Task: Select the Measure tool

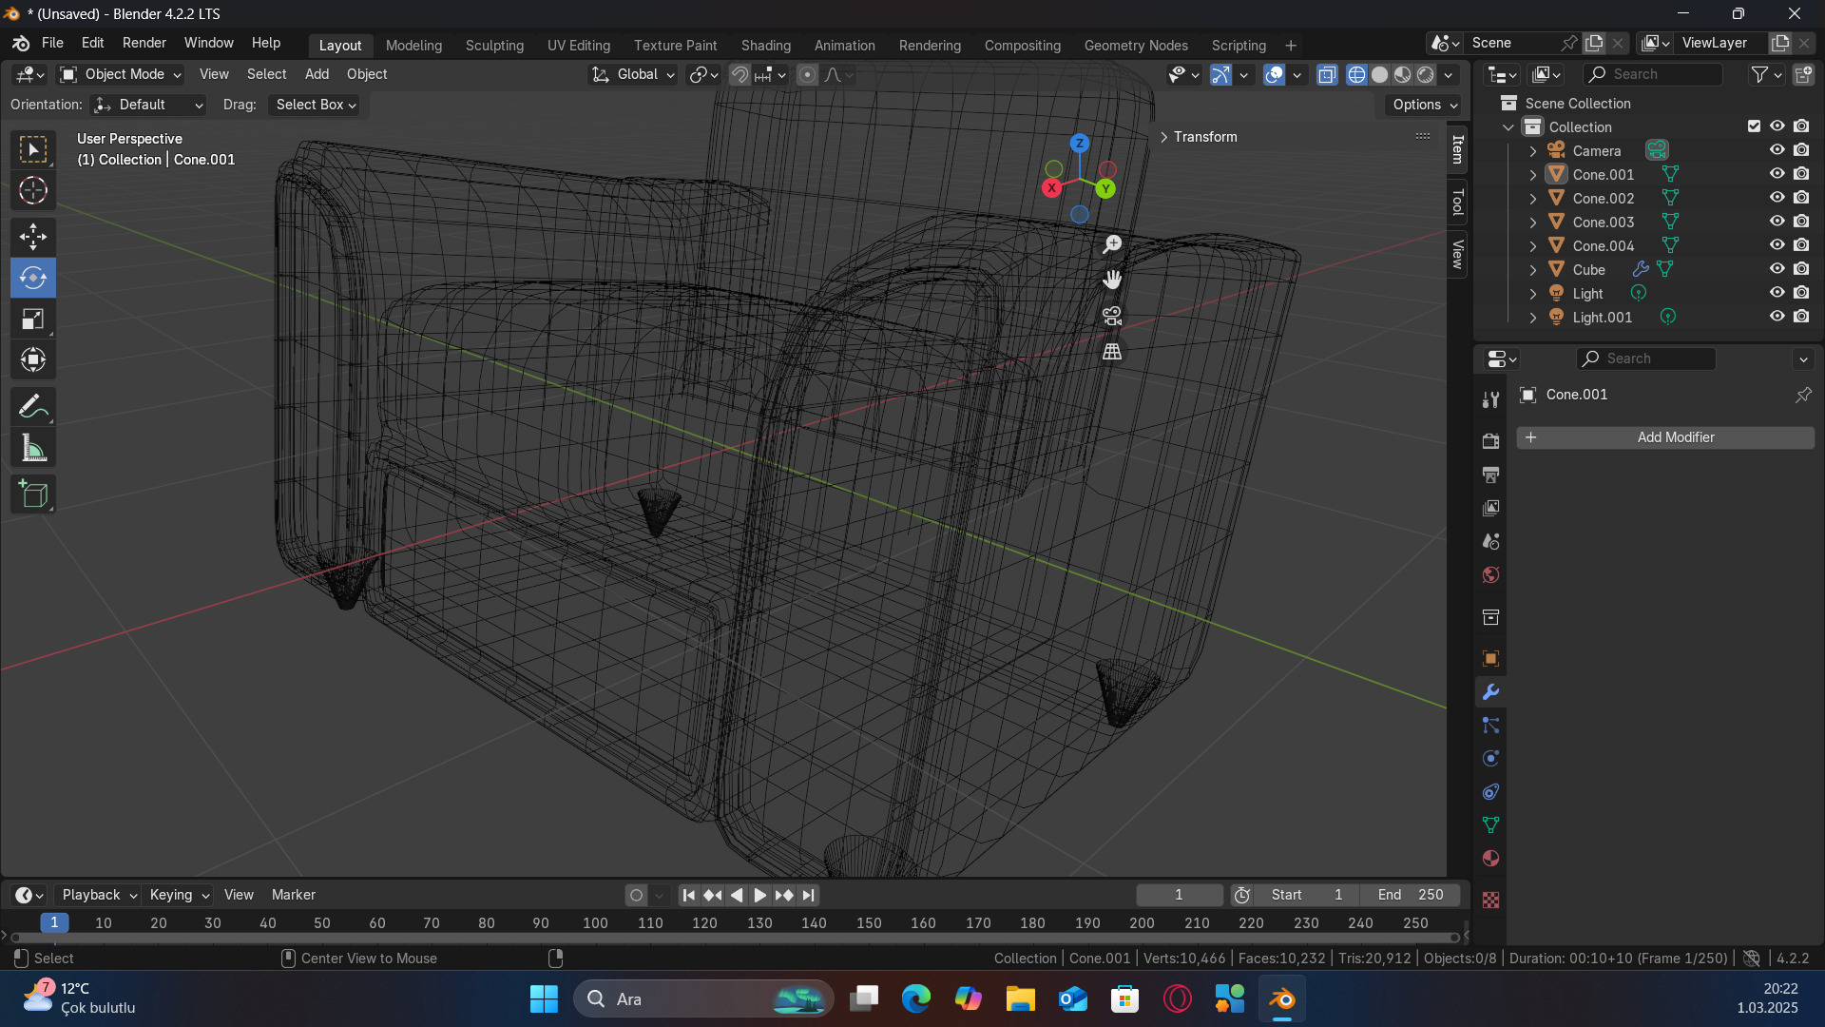Action: point(33,449)
